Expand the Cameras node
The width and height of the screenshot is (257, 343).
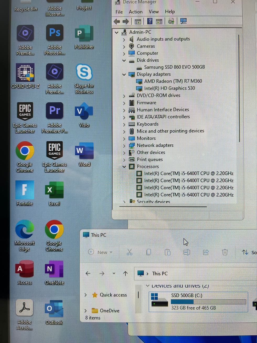click(x=124, y=47)
